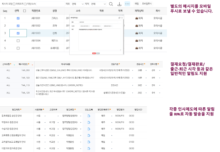
Task: Click the 회사 column header
Action: (158, 11)
